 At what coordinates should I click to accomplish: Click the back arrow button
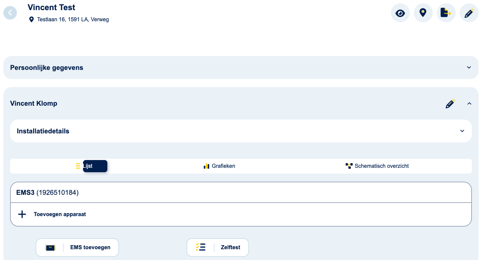click(x=10, y=13)
